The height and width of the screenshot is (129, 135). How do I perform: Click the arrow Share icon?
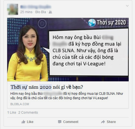[x=103, y=122]
